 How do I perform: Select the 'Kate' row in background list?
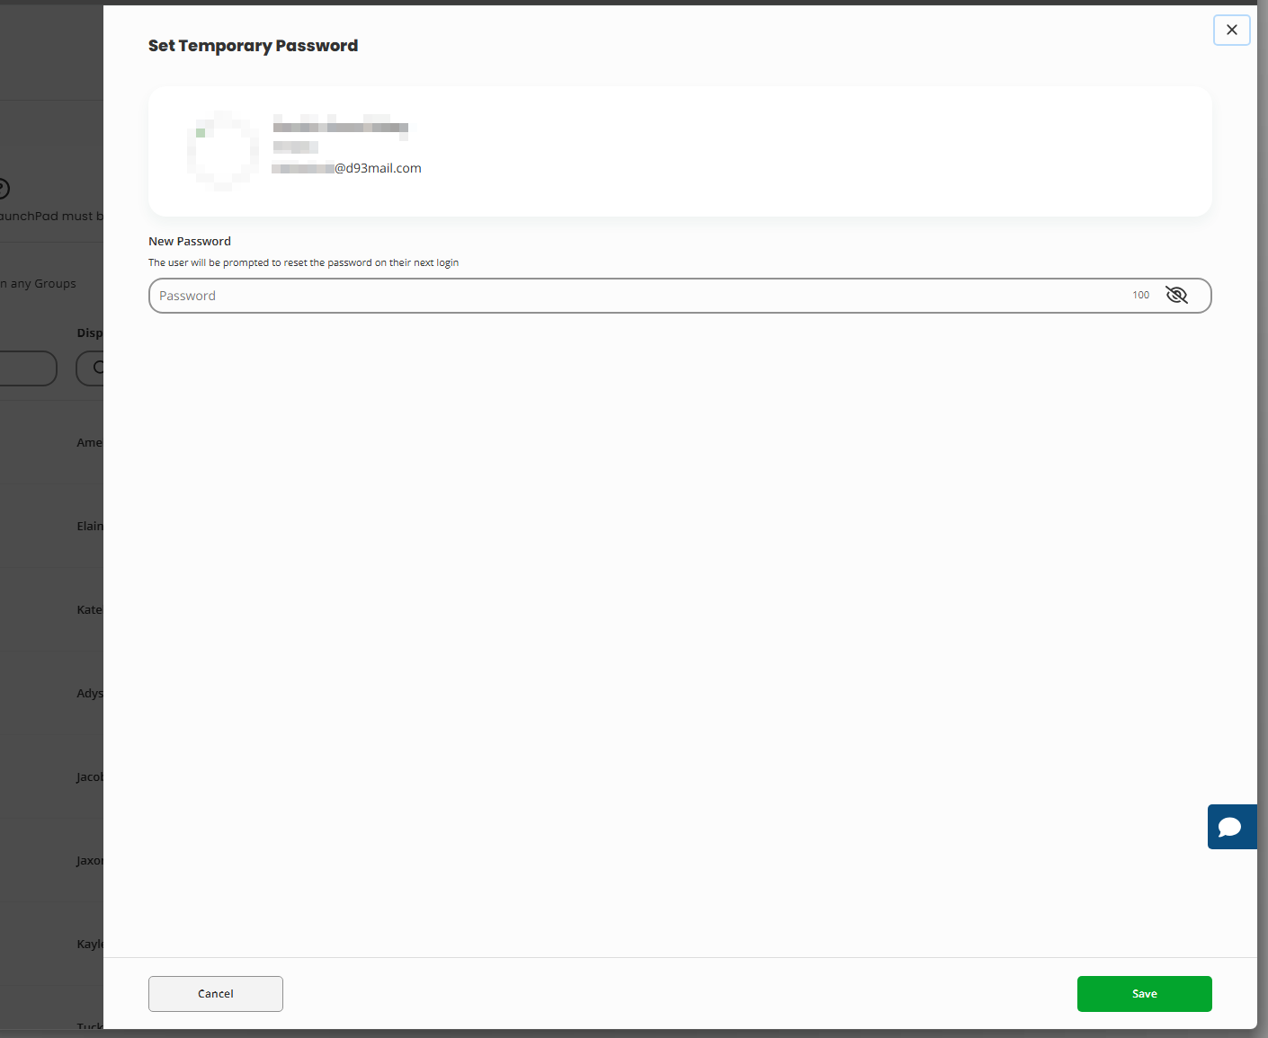coord(89,610)
